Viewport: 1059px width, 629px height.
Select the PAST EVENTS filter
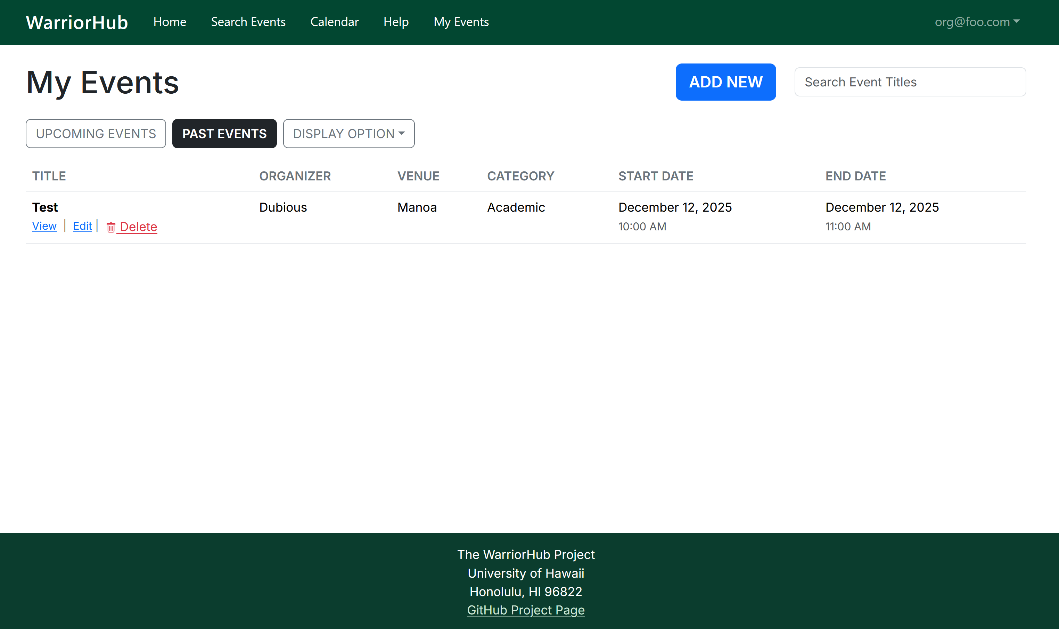coord(224,134)
